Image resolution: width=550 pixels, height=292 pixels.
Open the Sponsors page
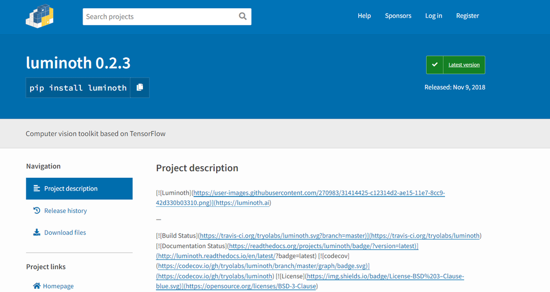point(398,16)
